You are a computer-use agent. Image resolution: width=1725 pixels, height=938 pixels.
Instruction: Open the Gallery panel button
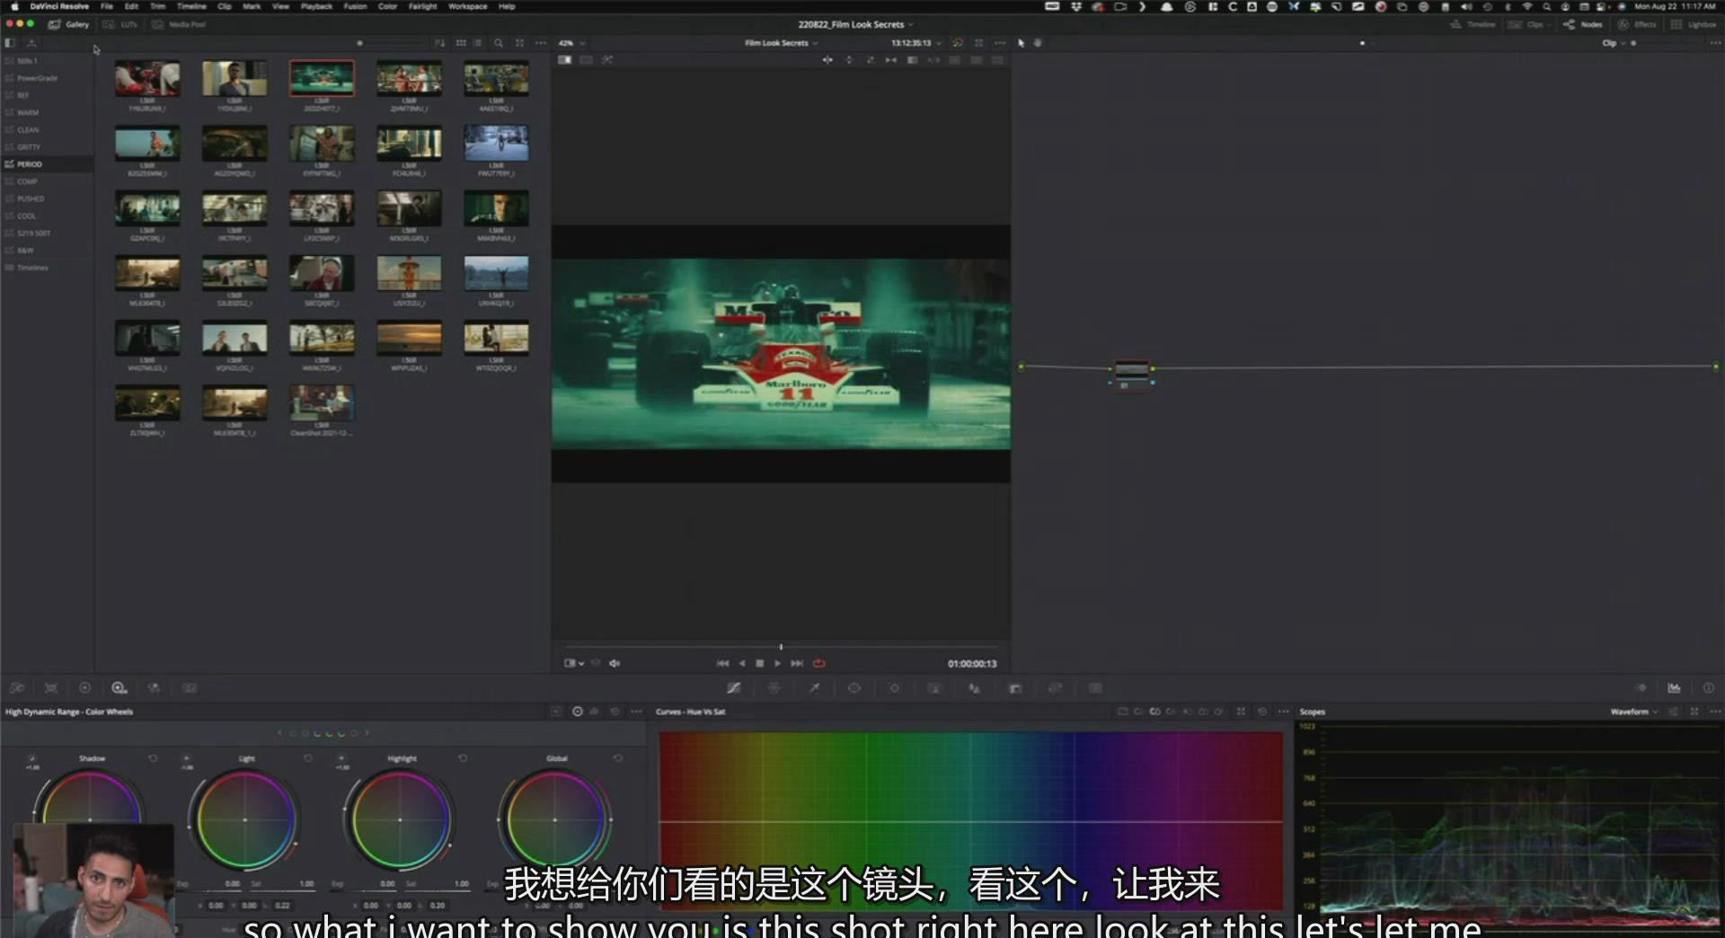coord(68,24)
